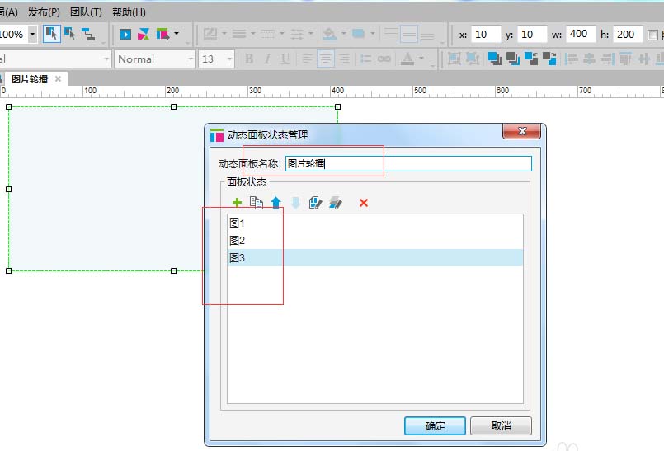Image resolution: width=664 pixels, height=451 pixels.
Task: Open the font family dropdown
Action: pos(106,59)
